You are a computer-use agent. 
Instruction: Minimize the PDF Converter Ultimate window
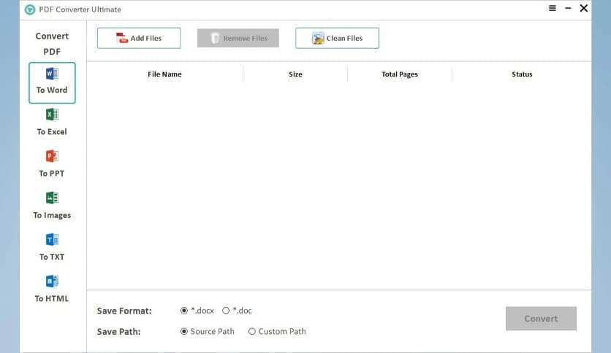(568, 8)
